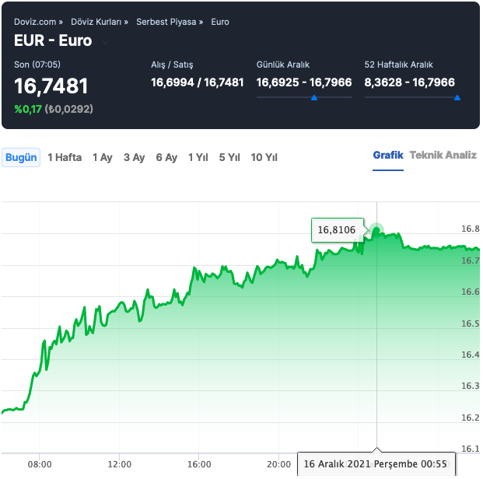
Task: Click the Günlük Aralık range marker triangle
Action: pyautogui.click(x=313, y=98)
